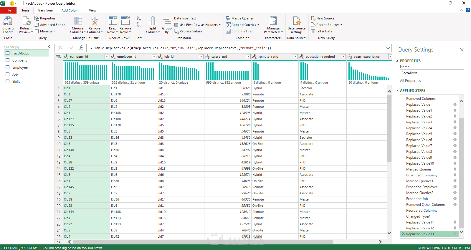
Task: Click the Close & Load icon
Action: click(x=8, y=21)
